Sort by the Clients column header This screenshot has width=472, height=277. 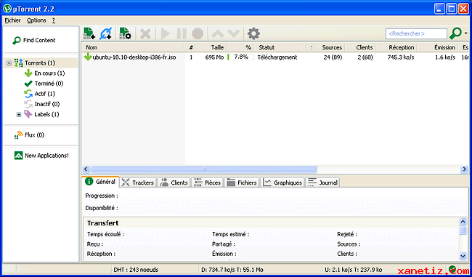[x=361, y=47]
